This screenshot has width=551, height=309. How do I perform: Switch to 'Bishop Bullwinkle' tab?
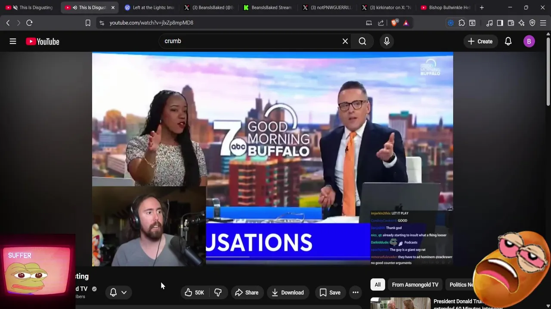coord(446,7)
